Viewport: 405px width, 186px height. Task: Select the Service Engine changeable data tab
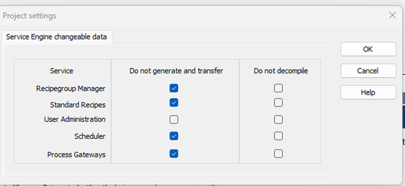pyautogui.click(x=56, y=37)
